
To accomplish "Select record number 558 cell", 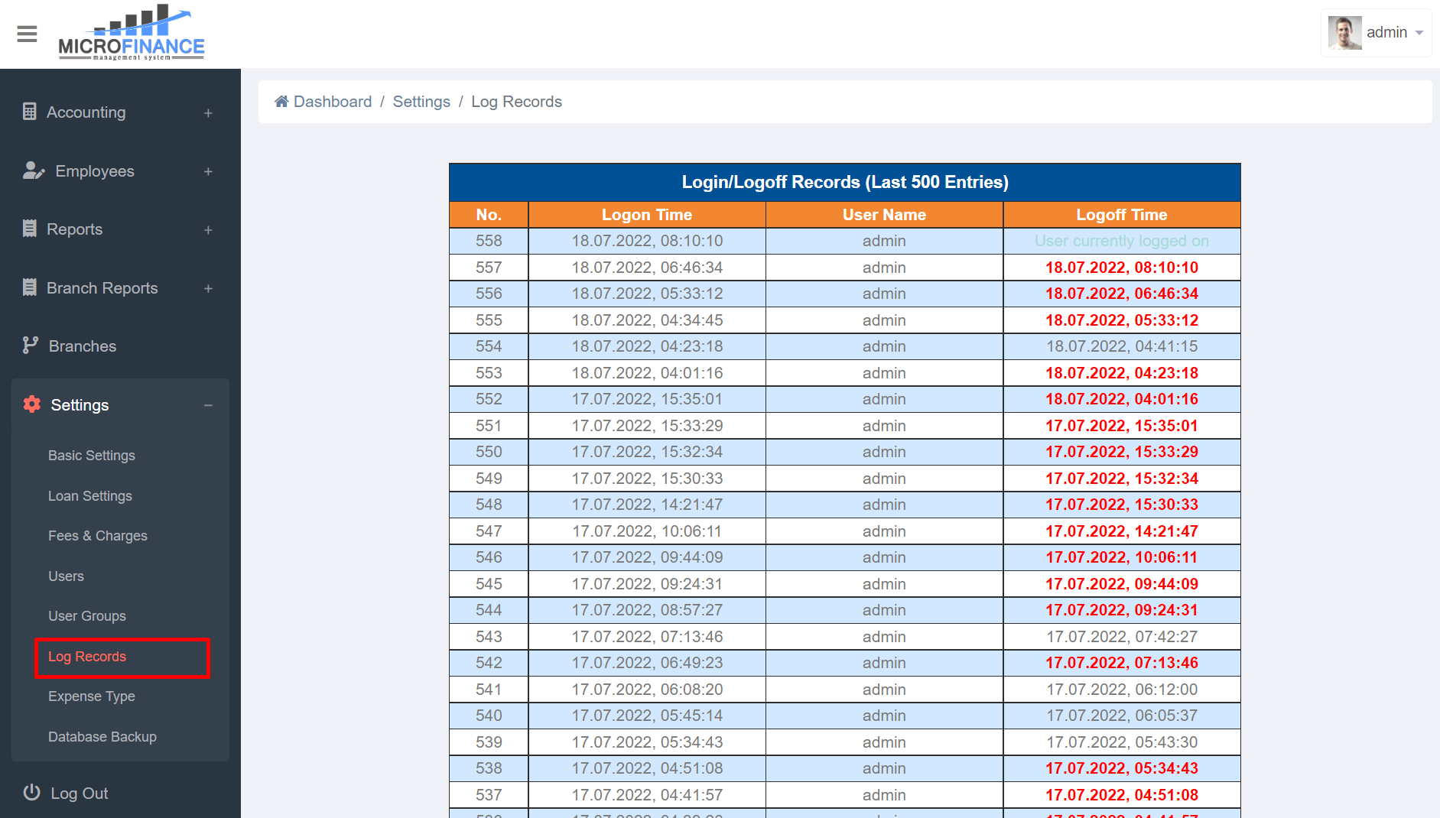I will point(489,241).
